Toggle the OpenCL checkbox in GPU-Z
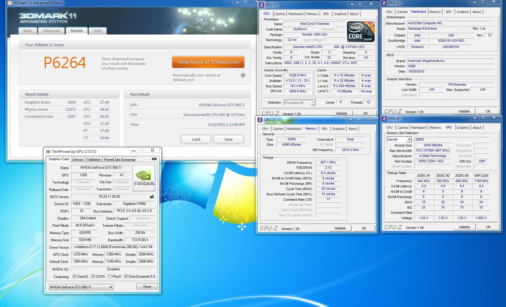The height and width of the screenshot is (307, 506). 75,277
